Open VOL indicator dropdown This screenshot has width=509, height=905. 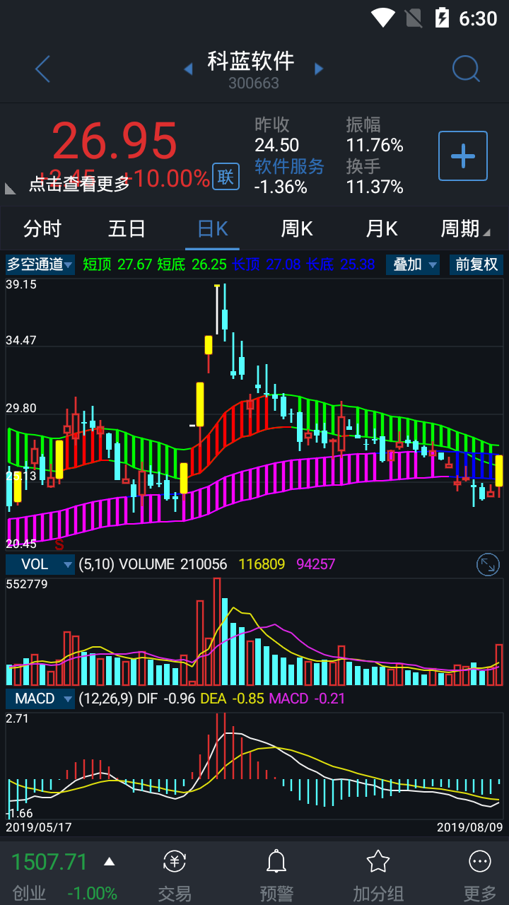click(x=40, y=564)
